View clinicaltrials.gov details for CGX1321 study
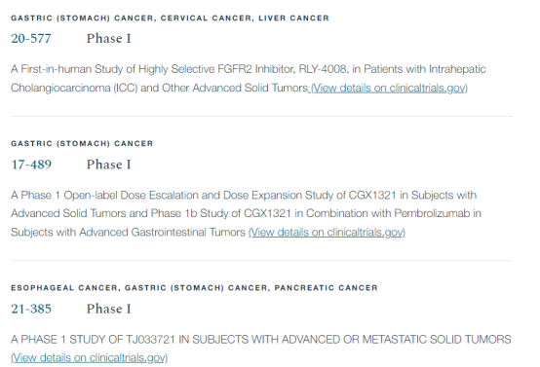 coord(327,232)
